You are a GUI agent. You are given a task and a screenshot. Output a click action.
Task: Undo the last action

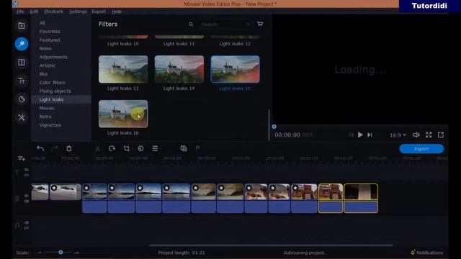click(40, 149)
